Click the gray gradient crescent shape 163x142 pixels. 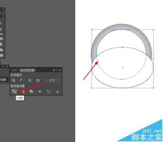pyautogui.click(x=121, y=27)
